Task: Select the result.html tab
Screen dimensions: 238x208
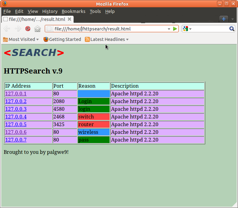Action: tap(37, 19)
